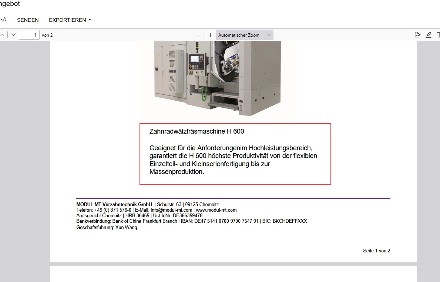Viewport: 440px width, 282px height.
Task: Click the IBAN DE47 5141 0700 text
Action: [x=220, y=221]
